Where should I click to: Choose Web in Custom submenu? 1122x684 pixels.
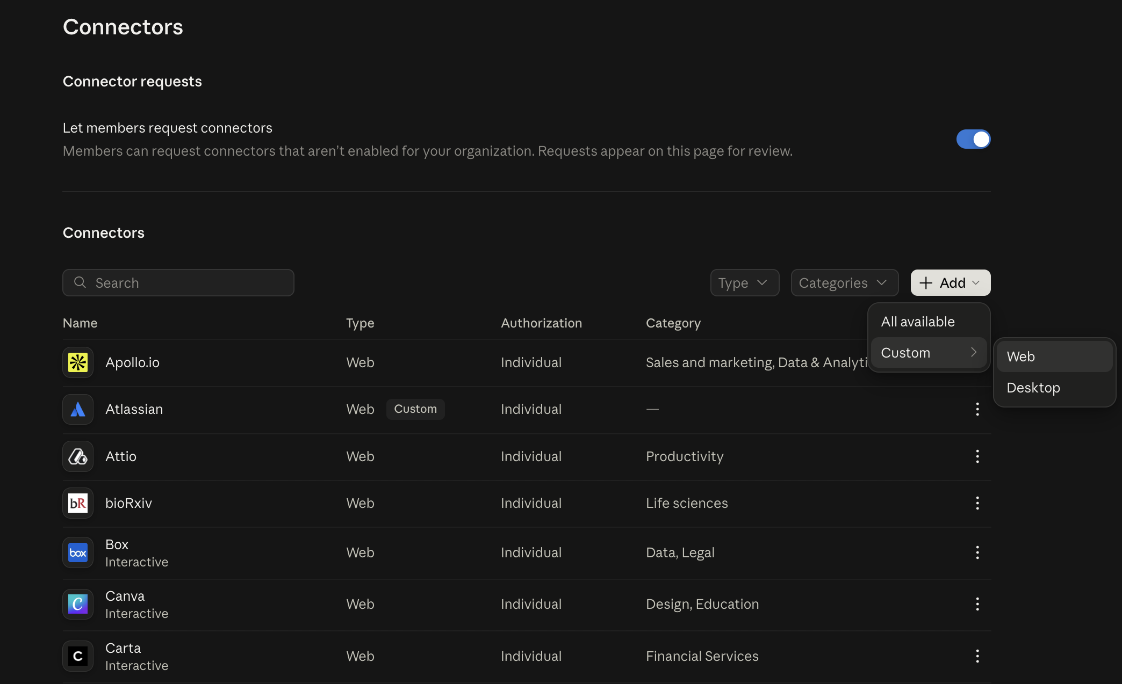click(1054, 356)
